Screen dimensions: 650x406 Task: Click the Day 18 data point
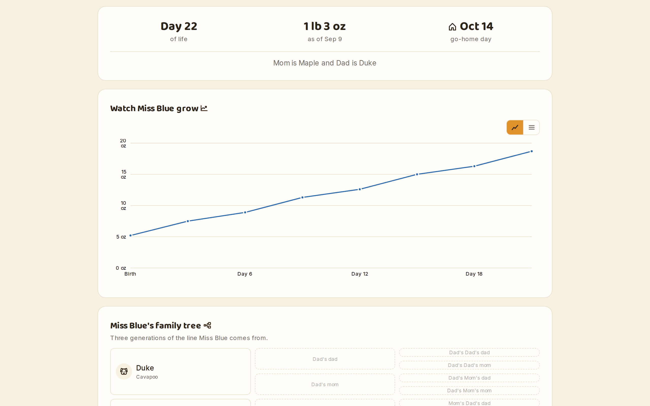tap(474, 166)
